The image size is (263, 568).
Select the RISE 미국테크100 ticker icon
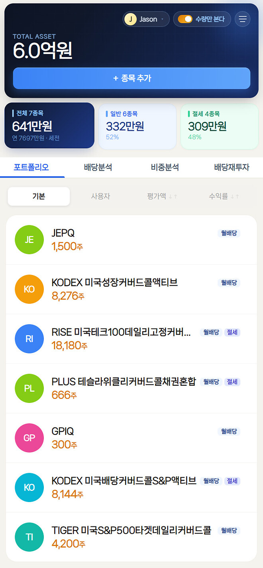point(29,339)
